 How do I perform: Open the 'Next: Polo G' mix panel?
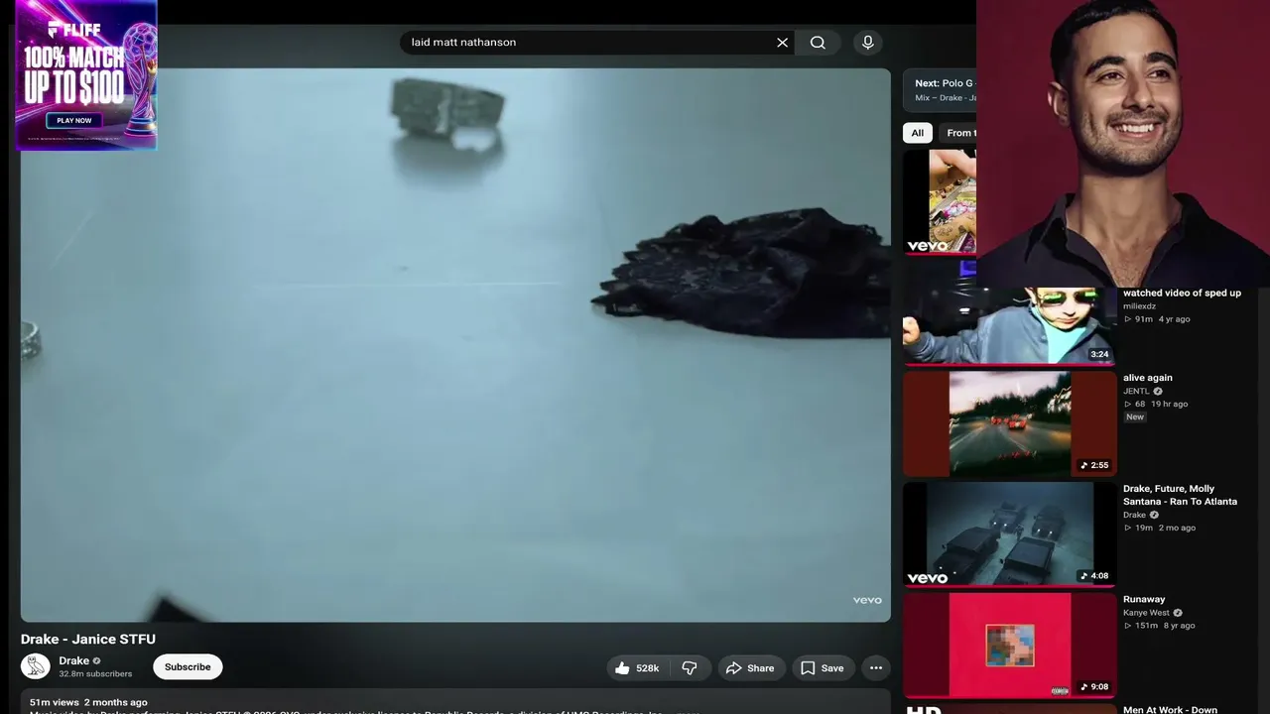click(941, 89)
